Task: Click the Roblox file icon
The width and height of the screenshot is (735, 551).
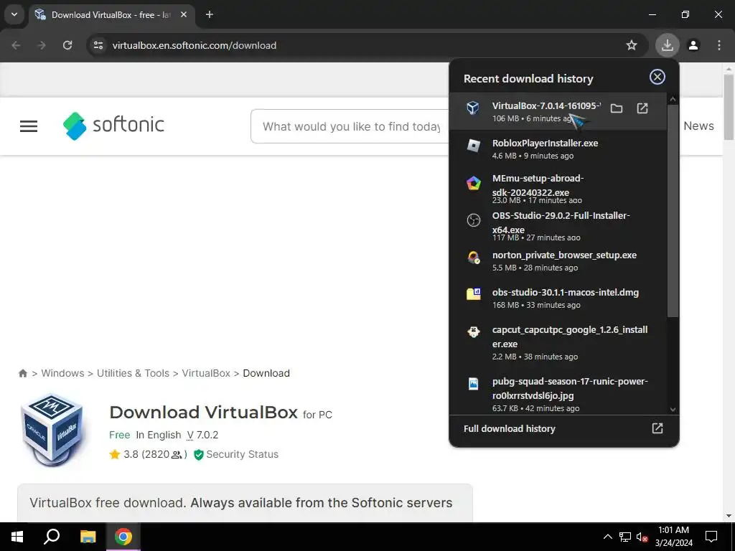Action: [x=474, y=146]
